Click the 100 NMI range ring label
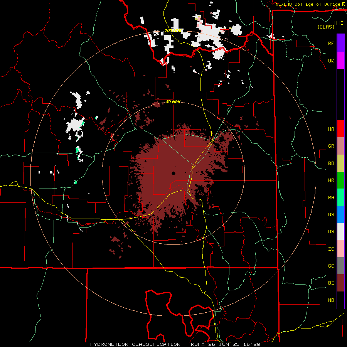 (x=173, y=30)
